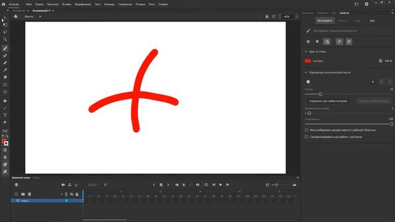
Task: Switch to the Док properties tab
Action: click(372, 20)
